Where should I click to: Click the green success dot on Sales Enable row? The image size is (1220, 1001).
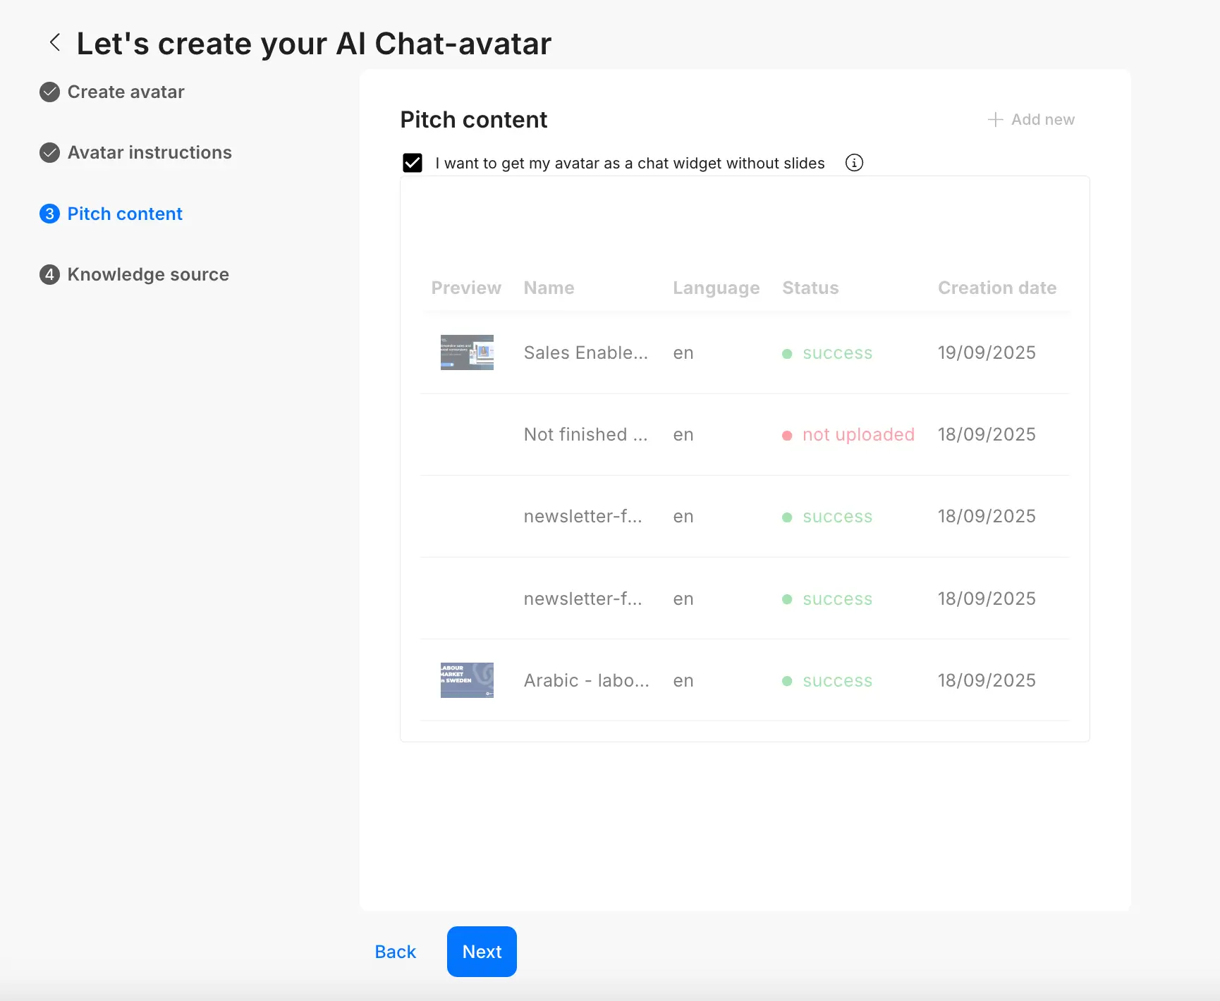click(788, 354)
